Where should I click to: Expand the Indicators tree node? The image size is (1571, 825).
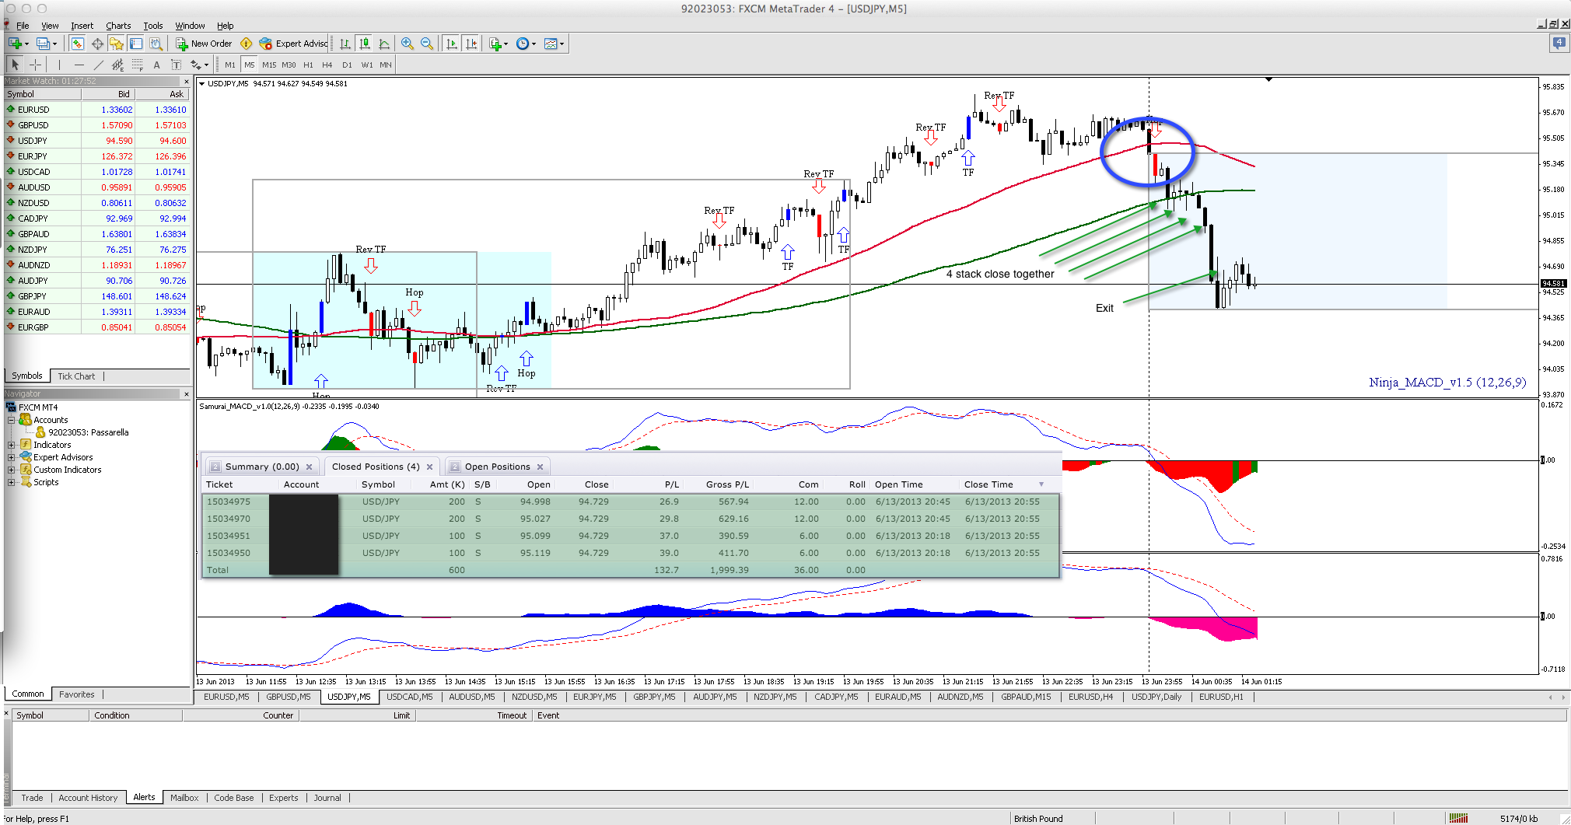coord(11,445)
